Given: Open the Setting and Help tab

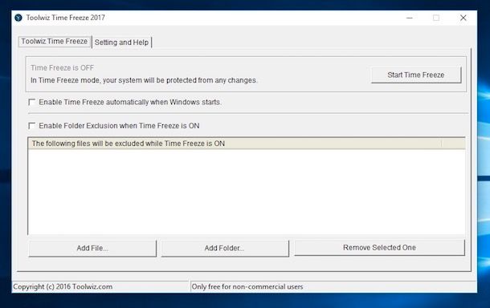Looking at the screenshot, I should point(121,43).
